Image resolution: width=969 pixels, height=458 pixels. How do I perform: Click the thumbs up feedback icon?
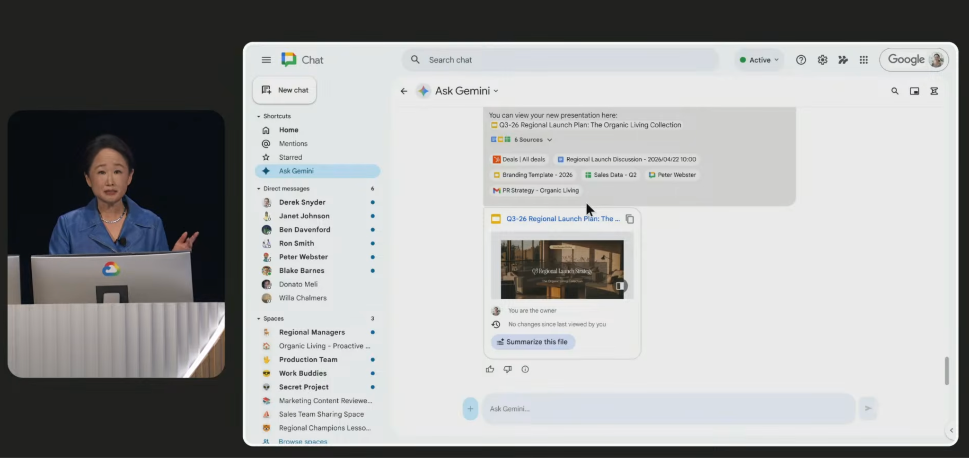pyautogui.click(x=490, y=369)
